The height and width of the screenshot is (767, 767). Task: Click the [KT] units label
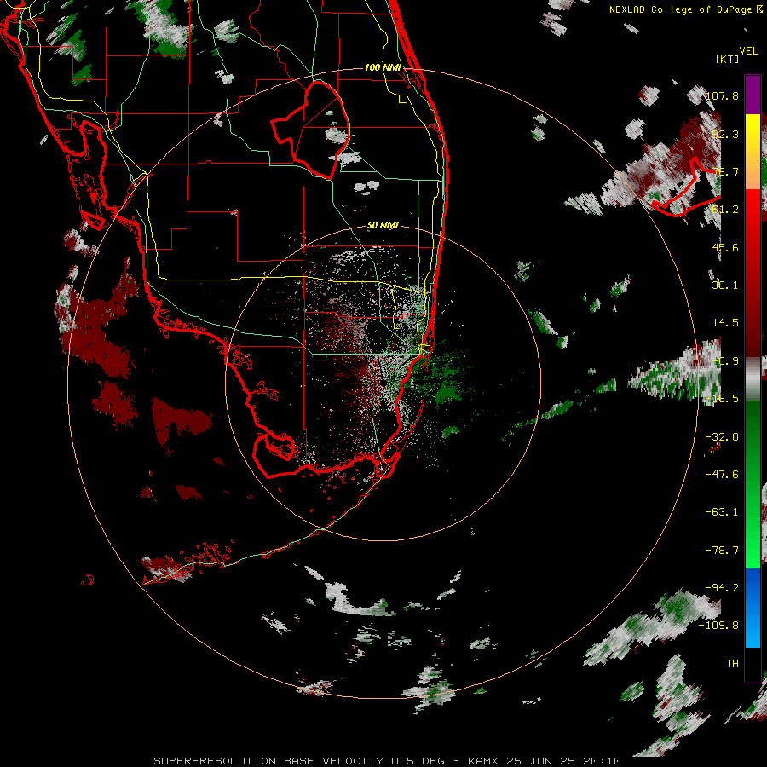coord(728,59)
